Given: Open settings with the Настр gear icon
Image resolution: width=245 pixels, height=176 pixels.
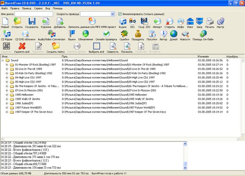Looking at the screenshot, I should click(x=221, y=22).
